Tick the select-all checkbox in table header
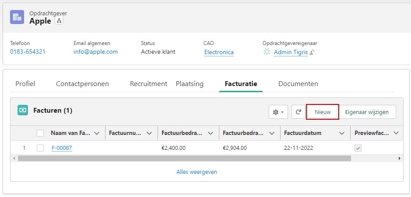Screen dimensions: 411x197 pyautogui.click(x=40, y=133)
